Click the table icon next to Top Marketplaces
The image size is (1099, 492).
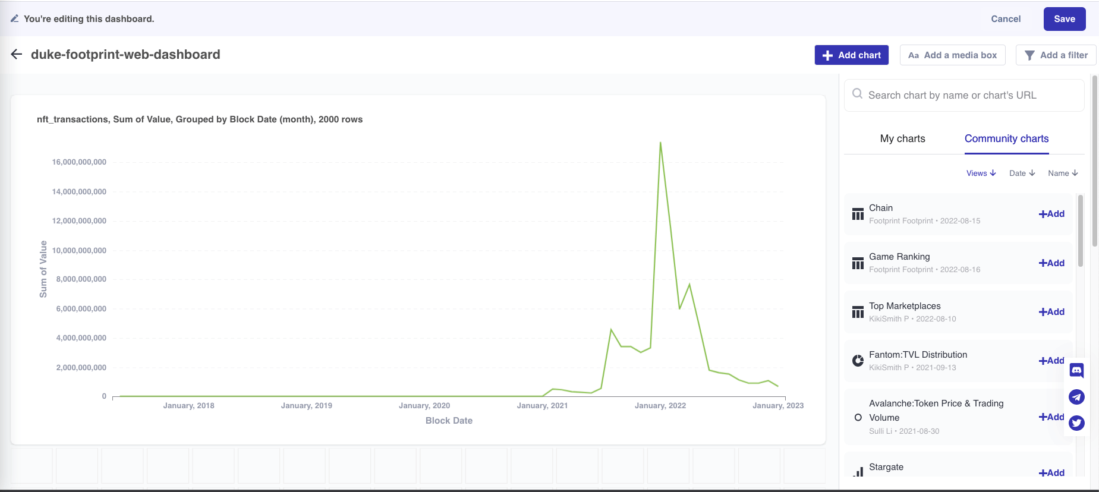[858, 312]
